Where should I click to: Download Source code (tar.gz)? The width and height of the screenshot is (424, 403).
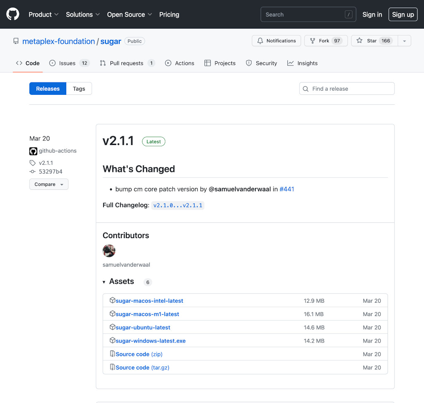pos(142,367)
